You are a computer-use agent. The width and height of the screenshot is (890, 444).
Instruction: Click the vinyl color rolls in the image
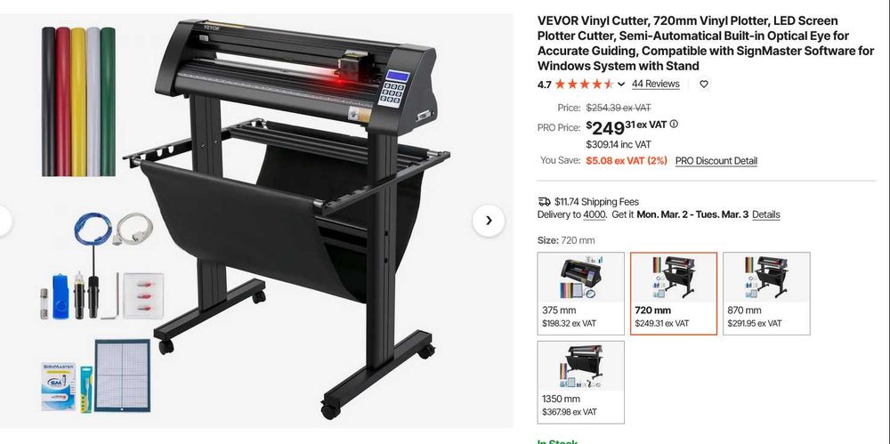[x=78, y=101]
